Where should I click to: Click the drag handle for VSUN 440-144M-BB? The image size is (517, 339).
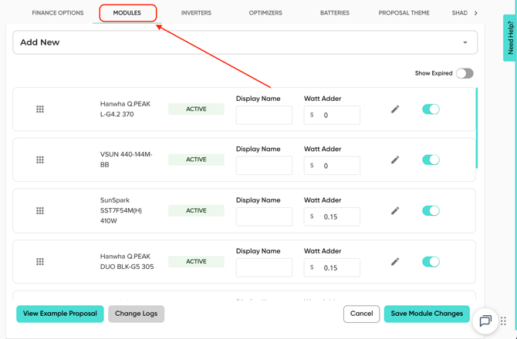pyautogui.click(x=40, y=160)
